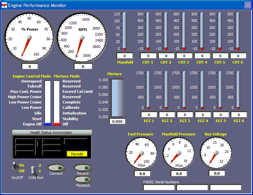Click the EGT 6 thermometer
The height and width of the screenshot is (195, 253).
coord(239,90)
